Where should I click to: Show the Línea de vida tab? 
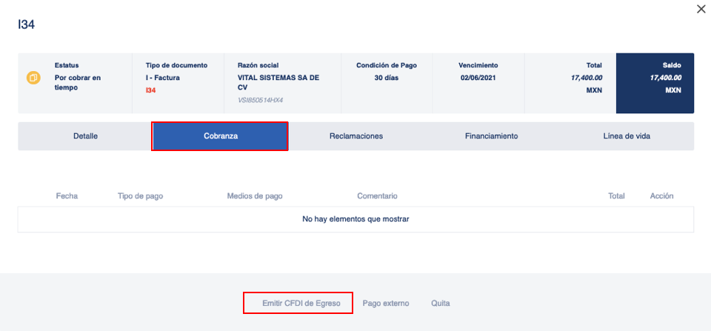[627, 136]
